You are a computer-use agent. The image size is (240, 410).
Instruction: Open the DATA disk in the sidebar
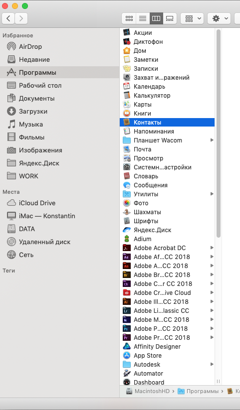click(x=60, y=229)
